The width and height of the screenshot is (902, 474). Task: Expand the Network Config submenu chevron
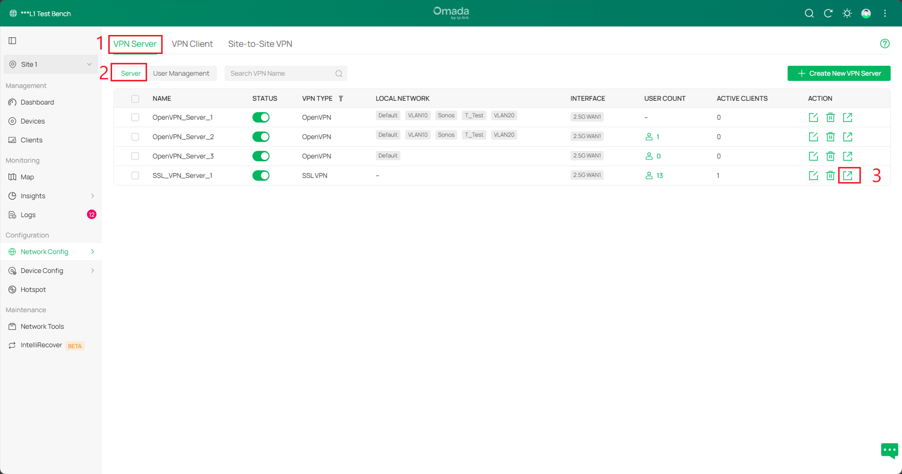coord(93,252)
